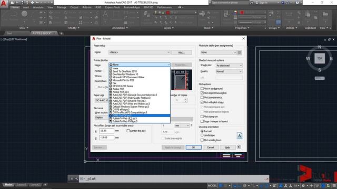Toggle Plot in background checkbox
This screenshot has height=189, width=337.
(x=202, y=89)
